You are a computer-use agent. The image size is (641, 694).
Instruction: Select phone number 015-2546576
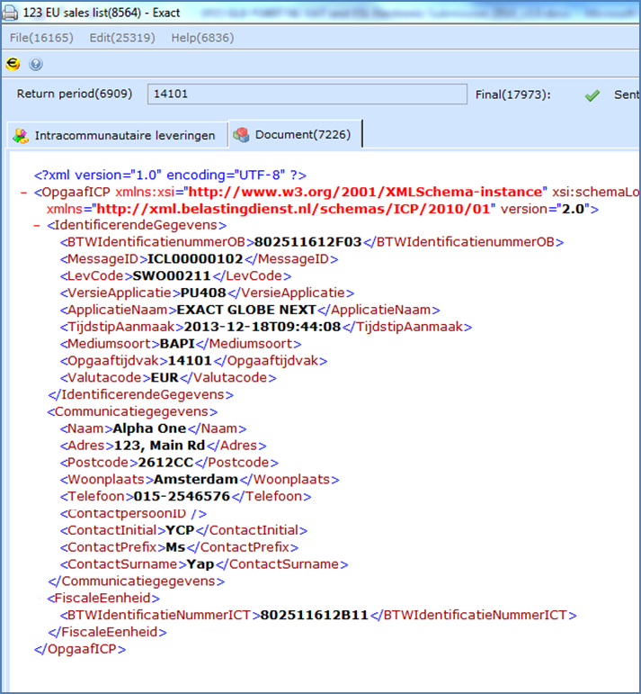point(183,496)
